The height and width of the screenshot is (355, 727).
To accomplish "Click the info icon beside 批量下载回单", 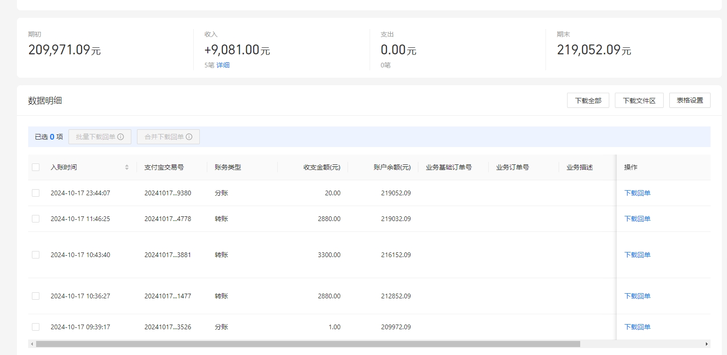I will [121, 136].
